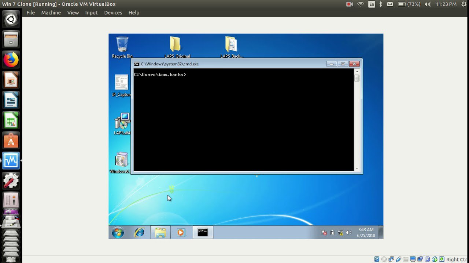Click the VirtualBox display status indicator
Screen dimensions: 469x263
(x=413, y=259)
